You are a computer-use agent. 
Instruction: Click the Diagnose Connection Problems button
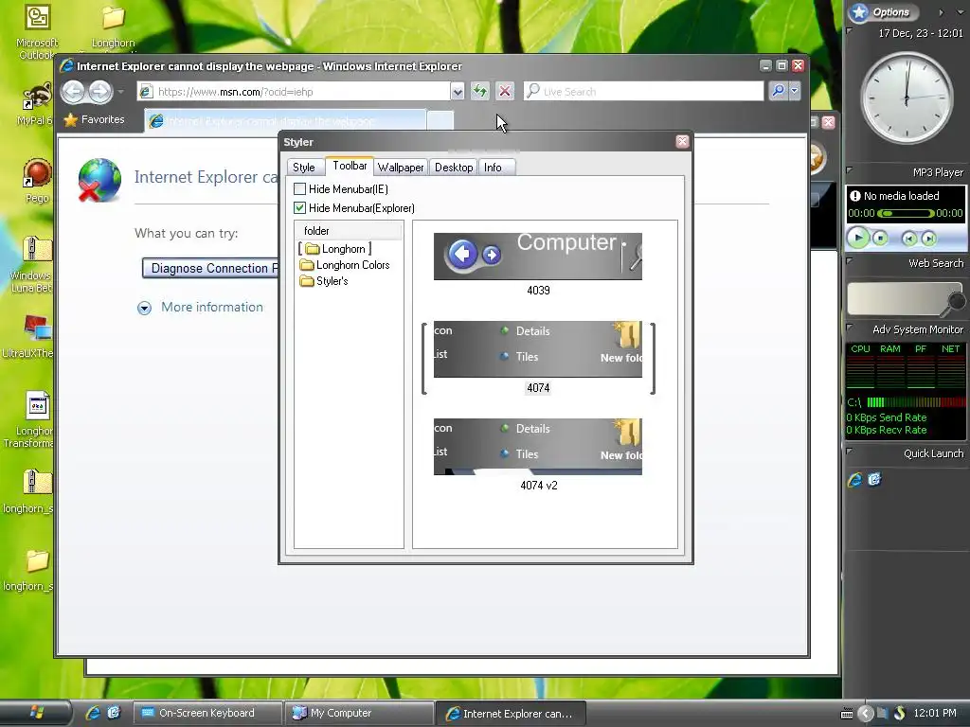[x=210, y=268]
